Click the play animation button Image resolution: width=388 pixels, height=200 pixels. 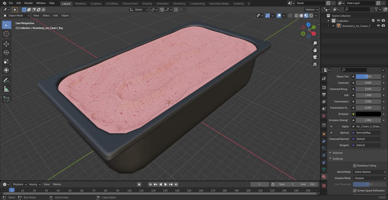pos(166,184)
